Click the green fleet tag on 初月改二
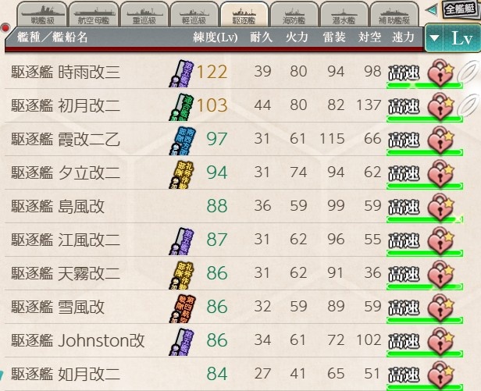 (182, 107)
